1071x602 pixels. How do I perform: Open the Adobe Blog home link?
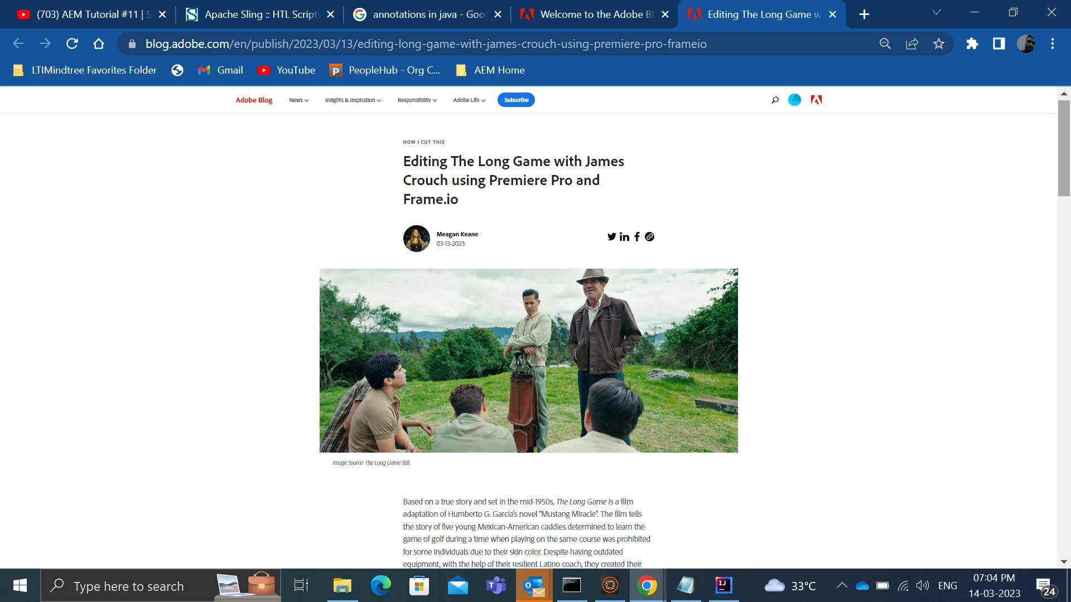(x=254, y=100)
